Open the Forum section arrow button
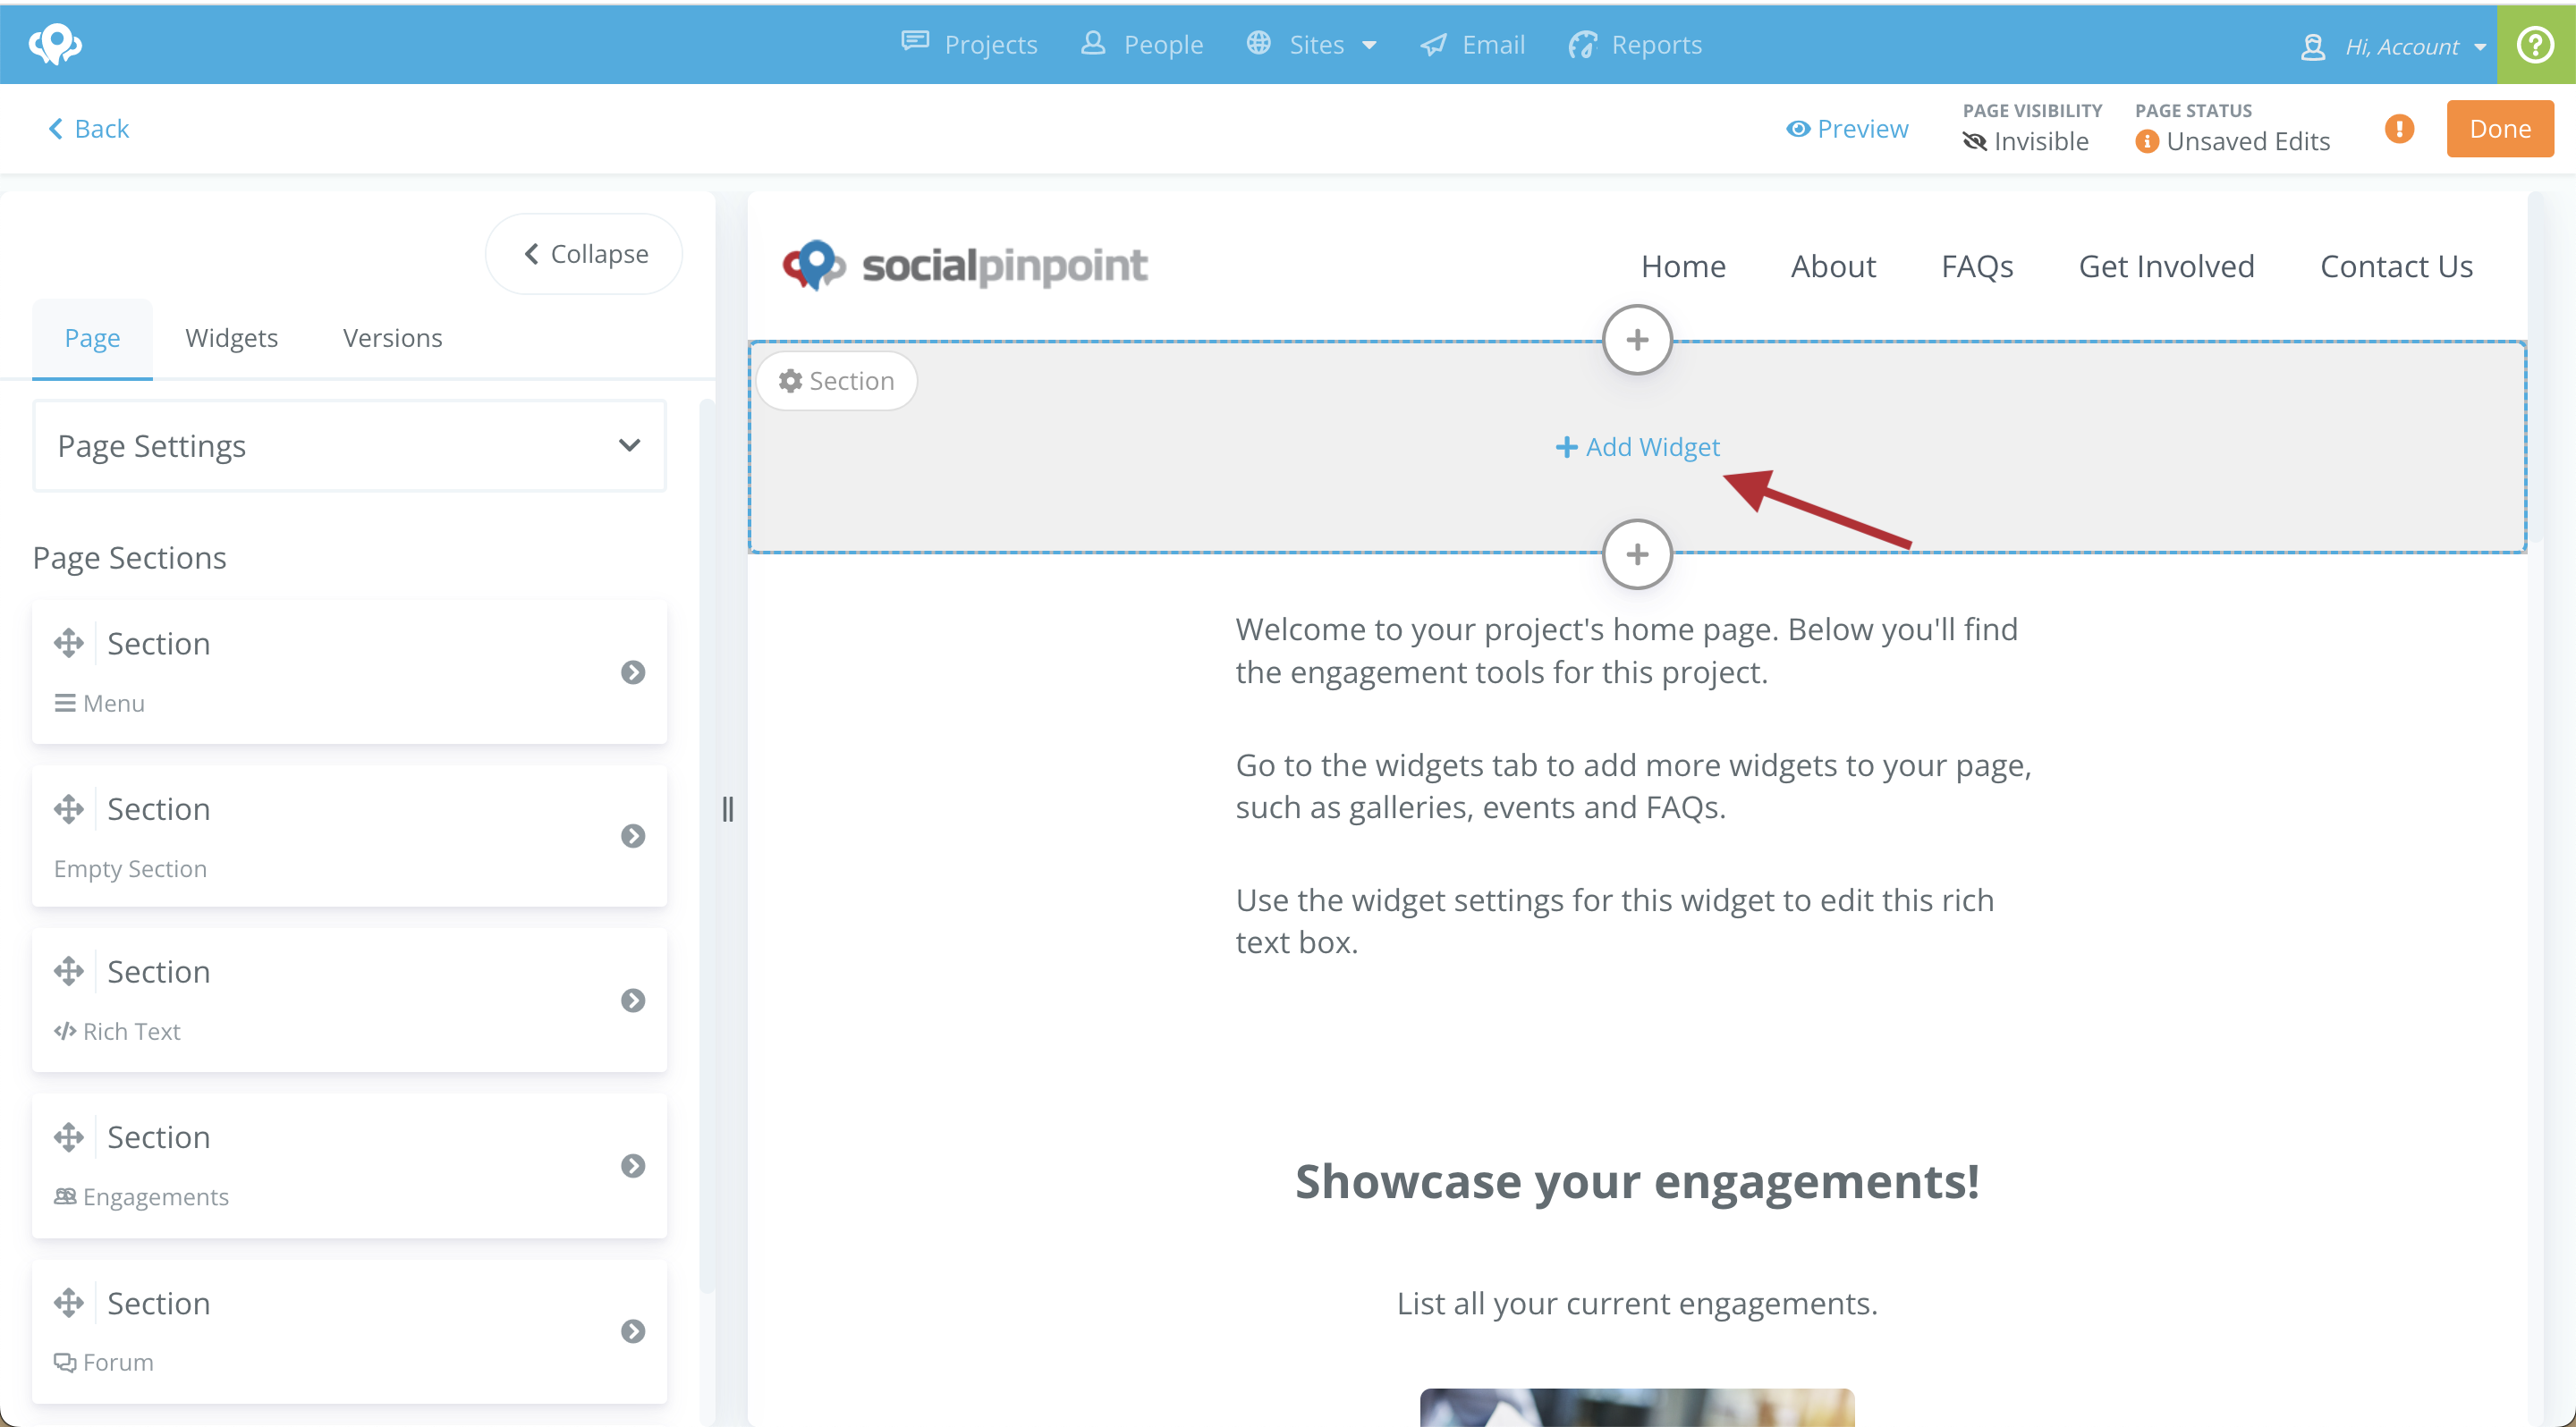This screenshot has width=2576, height=1427. coord(633,1331)
